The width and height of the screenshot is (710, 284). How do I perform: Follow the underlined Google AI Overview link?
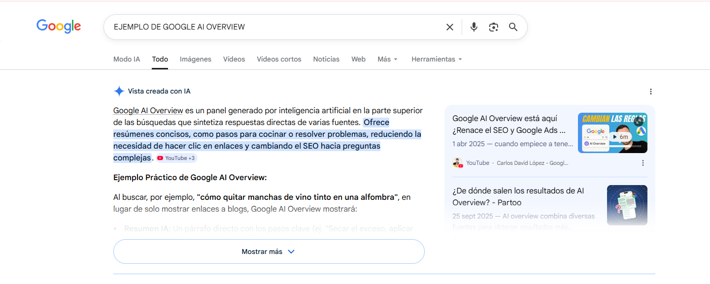(148, 110)
